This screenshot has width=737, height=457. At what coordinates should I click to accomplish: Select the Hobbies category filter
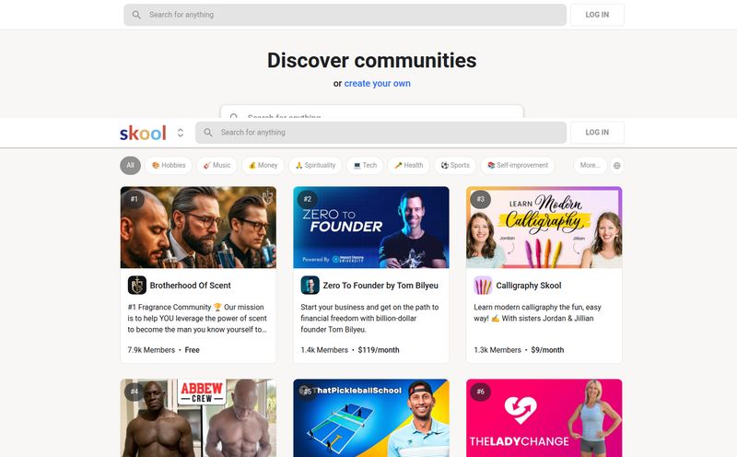[169, 166]
